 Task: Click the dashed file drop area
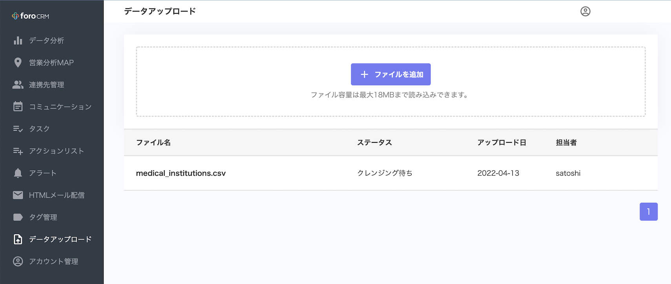(x=391, y=82)
